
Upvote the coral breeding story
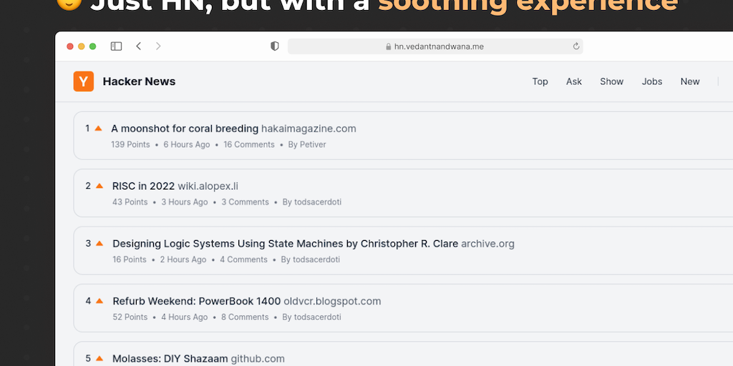pos(98,129)
